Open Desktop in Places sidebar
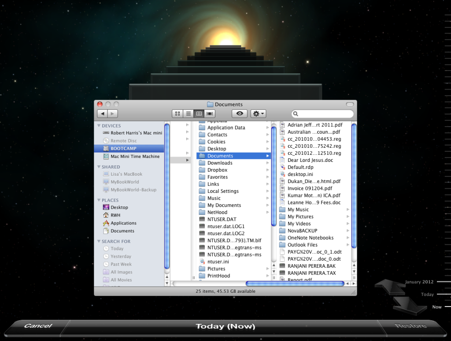This screenshot has width=451, height=341. (115, 207)
